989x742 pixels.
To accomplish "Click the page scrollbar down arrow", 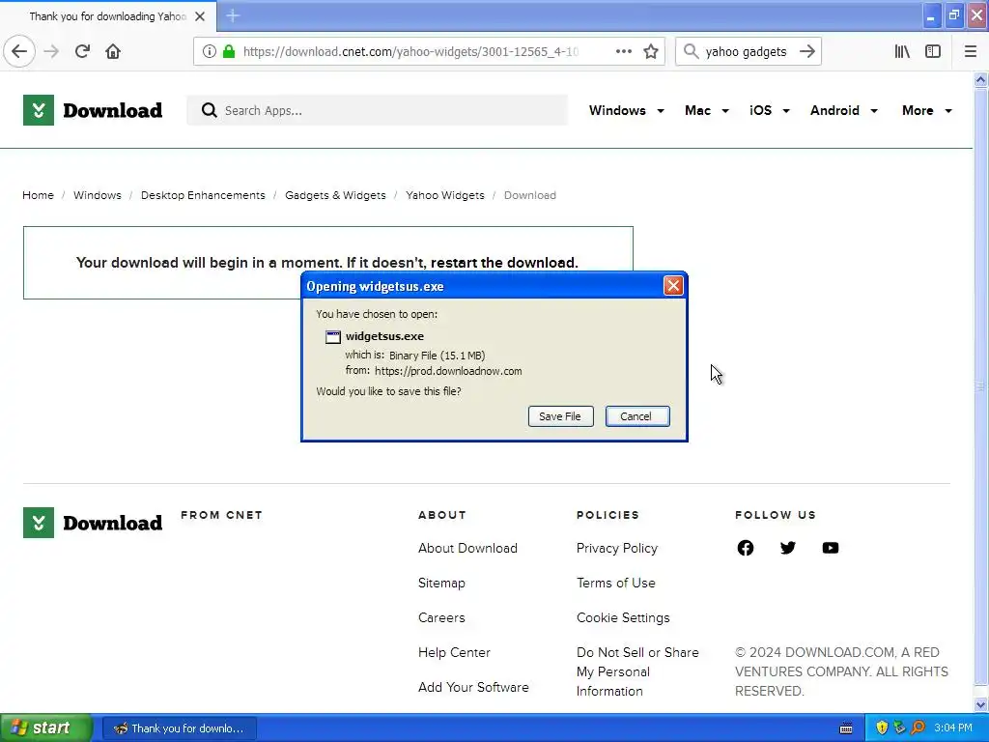I will (x=980, y=704).
